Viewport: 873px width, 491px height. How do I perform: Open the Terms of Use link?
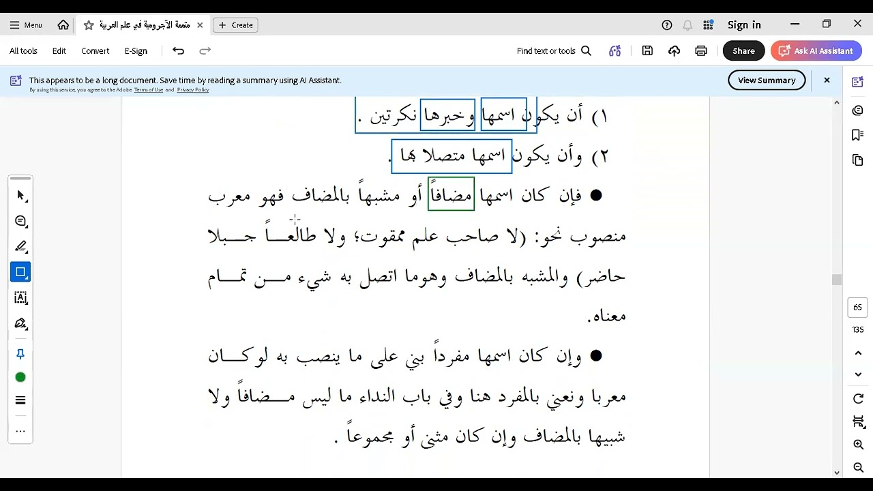(149, 89)
